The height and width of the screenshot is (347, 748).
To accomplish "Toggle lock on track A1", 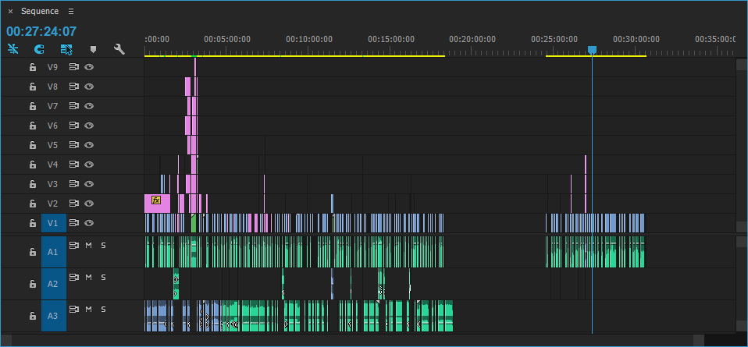I will coord(33,252).
